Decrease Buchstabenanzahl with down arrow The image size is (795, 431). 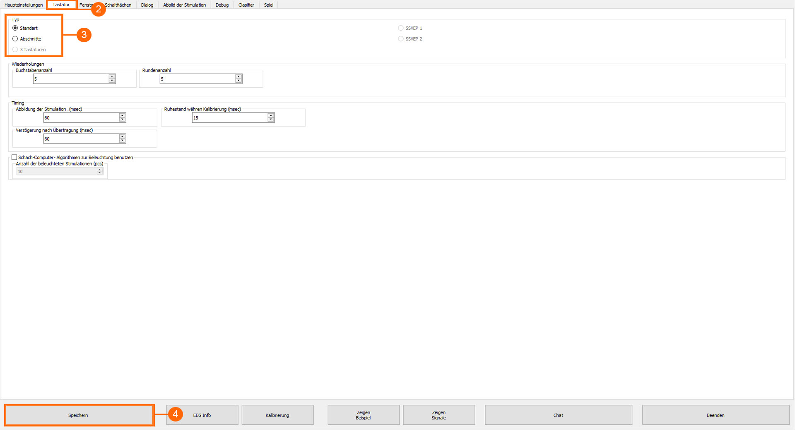point(112,81)
